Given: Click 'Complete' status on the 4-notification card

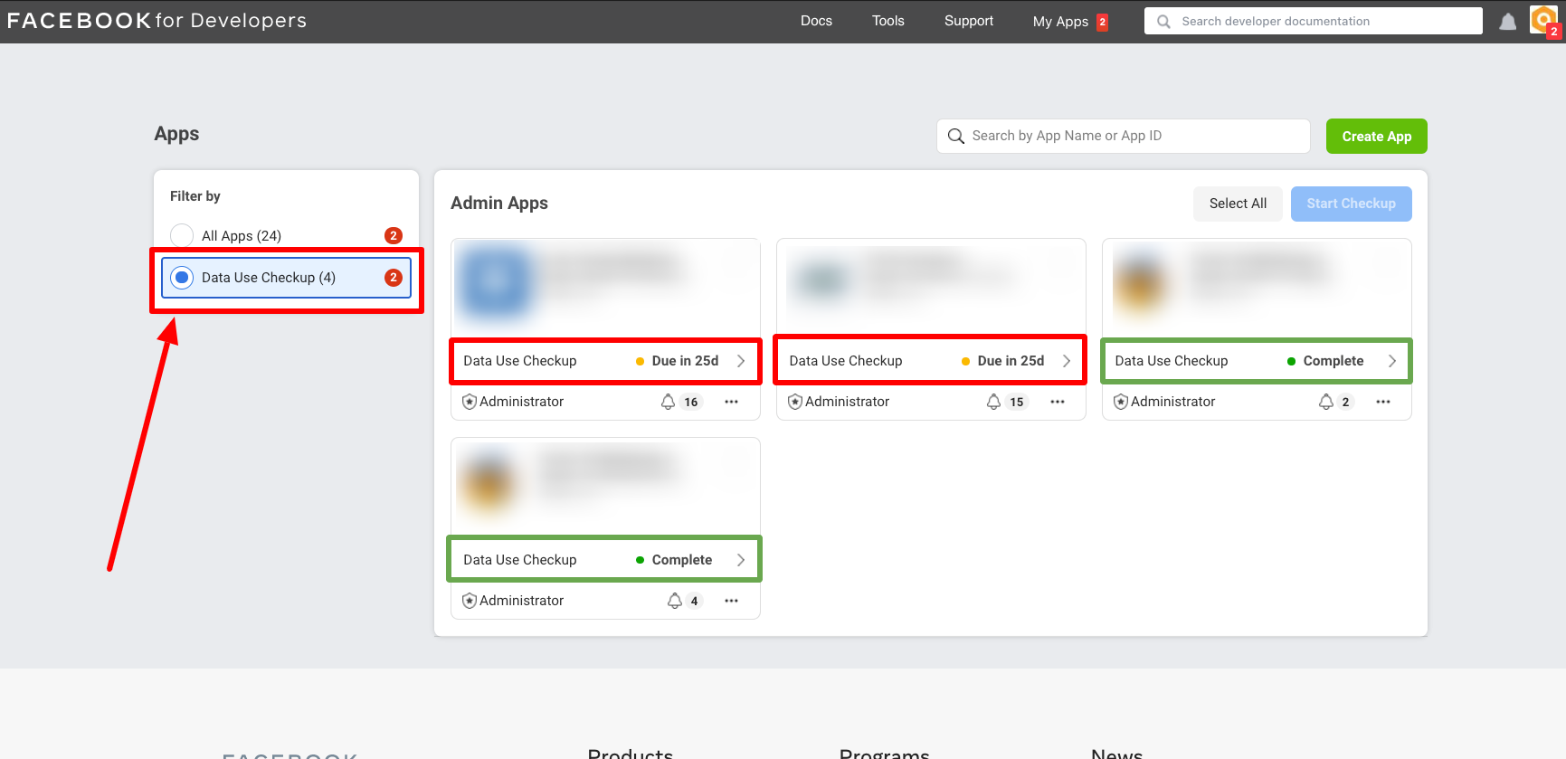Looking at the screenshot, I should tap(682, 560).
